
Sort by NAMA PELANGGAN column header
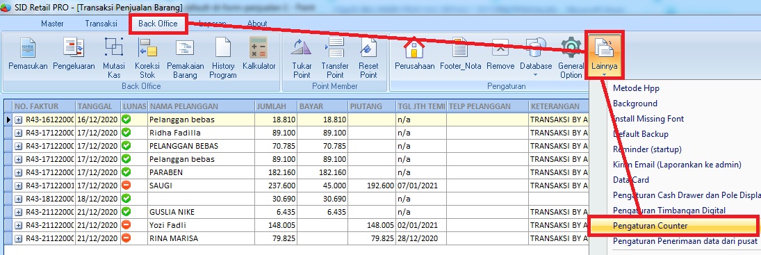(201, 106)
